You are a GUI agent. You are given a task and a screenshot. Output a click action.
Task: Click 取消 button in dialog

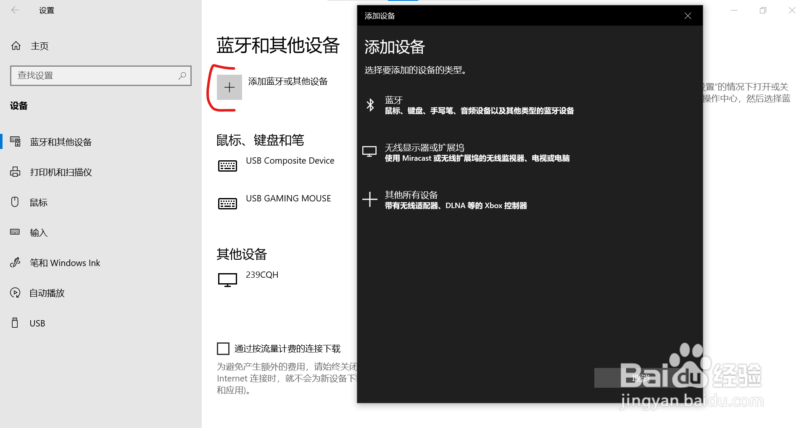click(x=641, y=378)
